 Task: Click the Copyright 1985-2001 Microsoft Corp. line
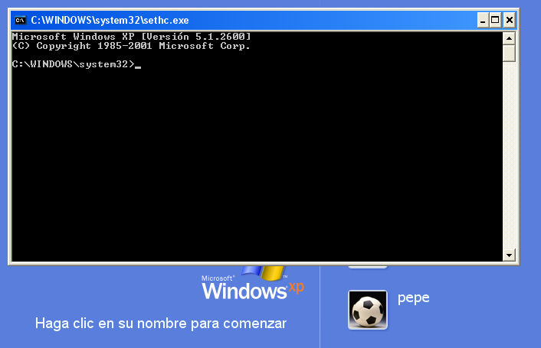click(x=131, y=46)
